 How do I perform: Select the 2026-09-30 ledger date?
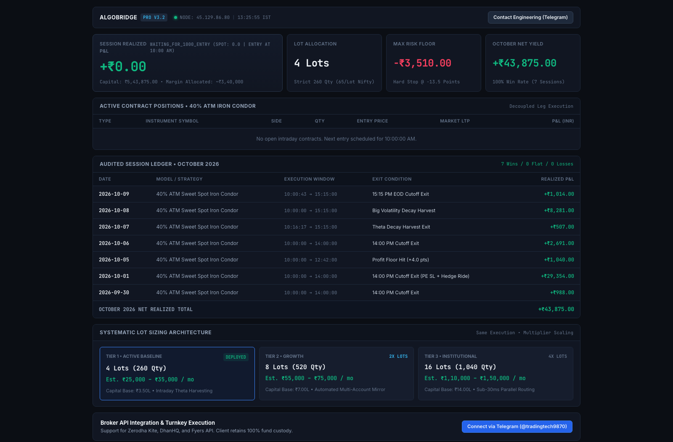(x=114, y=293)
